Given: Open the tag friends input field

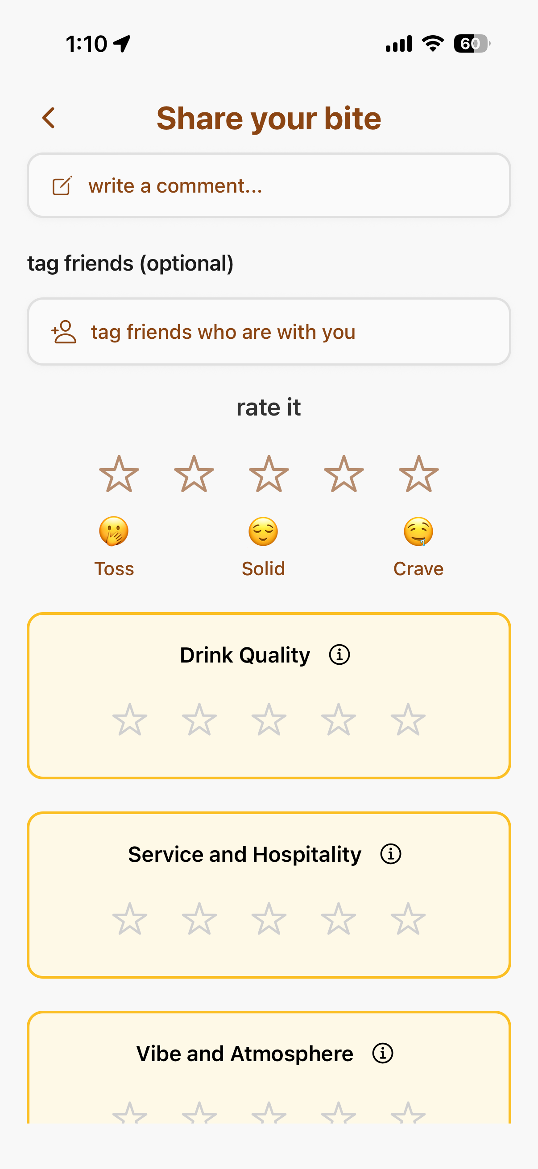Looking at the screenshot, I should click(290, 332).
